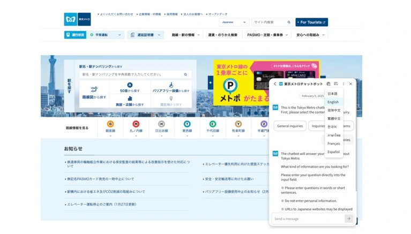
Task: Open the Japanese language dropdown
Action: coord(234,22)
